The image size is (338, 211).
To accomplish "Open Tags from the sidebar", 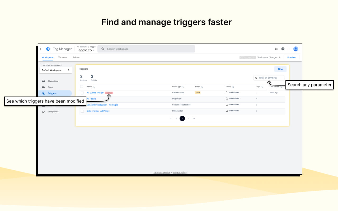I will tap(44, 87).
